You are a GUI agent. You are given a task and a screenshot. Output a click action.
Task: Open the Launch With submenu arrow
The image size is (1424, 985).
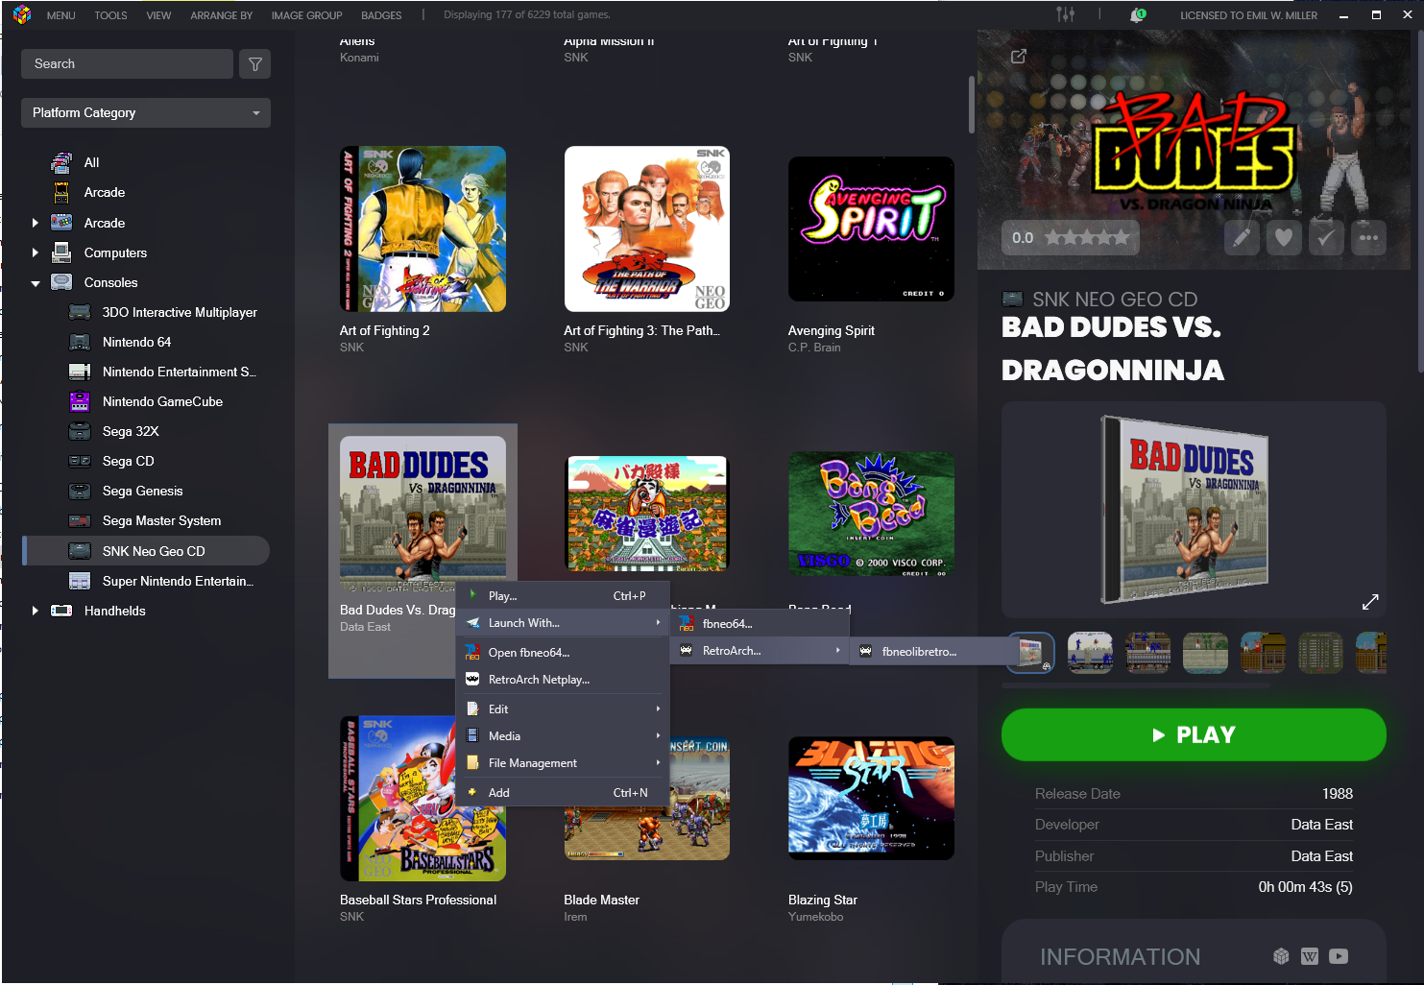click(x=658, y=622)
